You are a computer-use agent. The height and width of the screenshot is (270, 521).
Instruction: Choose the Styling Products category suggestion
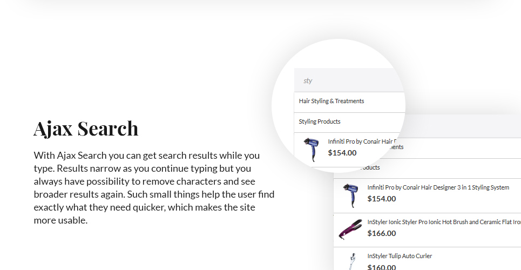(x=319, y=122)
